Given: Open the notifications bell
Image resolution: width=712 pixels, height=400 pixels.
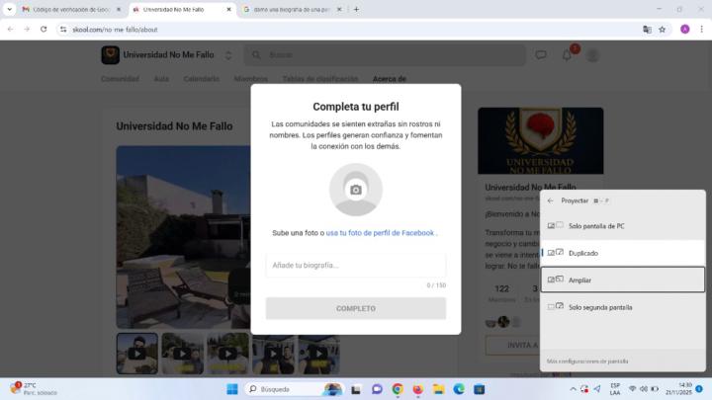Looking at the screenshot, I should [x=567, y=55].
